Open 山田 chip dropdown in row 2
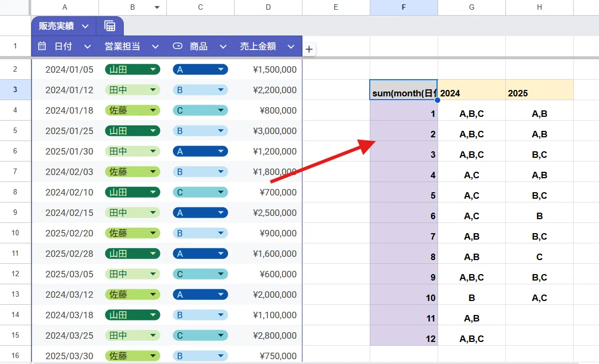Screen dimensions: 599x364 pos(153,69)
